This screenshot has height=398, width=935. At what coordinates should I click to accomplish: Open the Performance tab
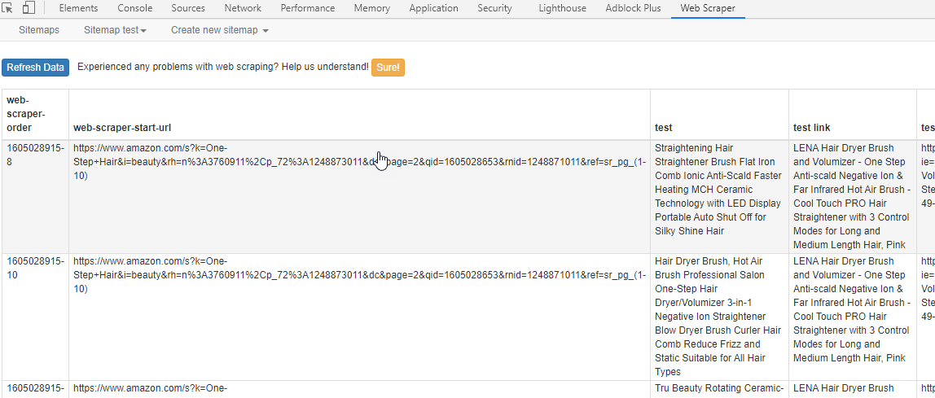308,8
